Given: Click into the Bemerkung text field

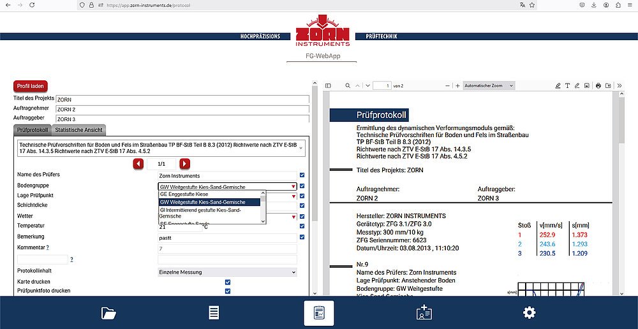Looking at the screenshot, I should click(x=226, y=237).
